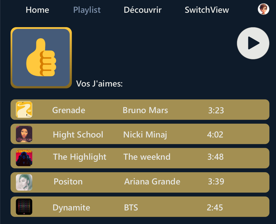
Task: Click the thumbs-up liked playlist cover
Action: point(41,58)
